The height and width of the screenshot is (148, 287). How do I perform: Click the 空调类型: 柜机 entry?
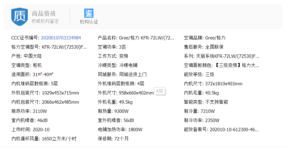[27, 65]
